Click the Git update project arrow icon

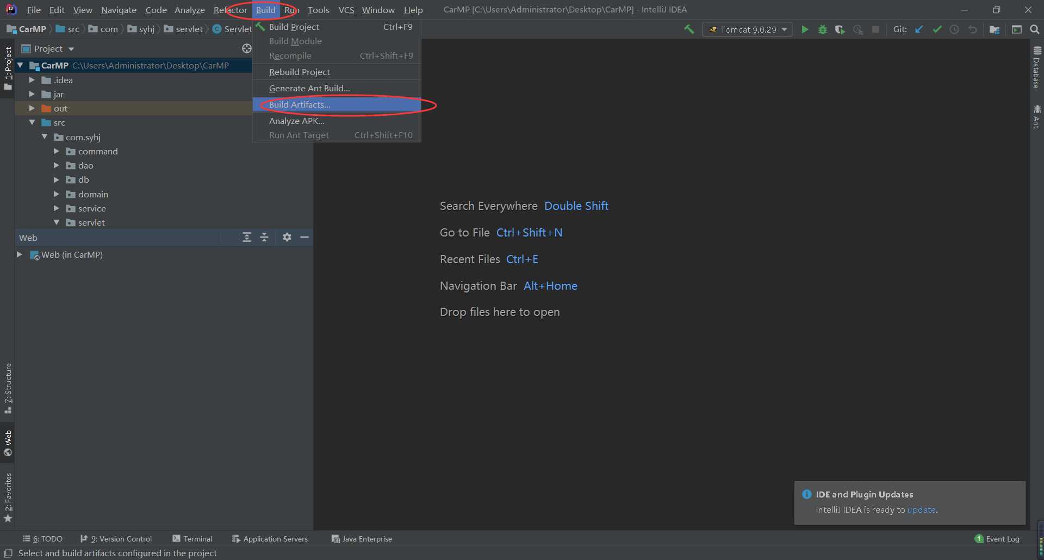pyautogui.click(x=919, y=29)
